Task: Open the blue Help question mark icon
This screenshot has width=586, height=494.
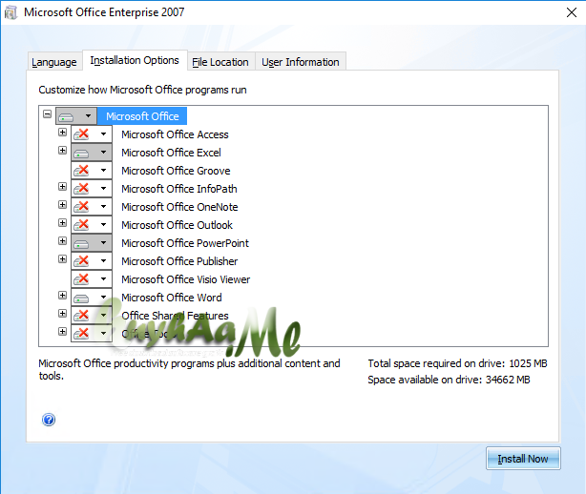Action: (x=49, y=420)
